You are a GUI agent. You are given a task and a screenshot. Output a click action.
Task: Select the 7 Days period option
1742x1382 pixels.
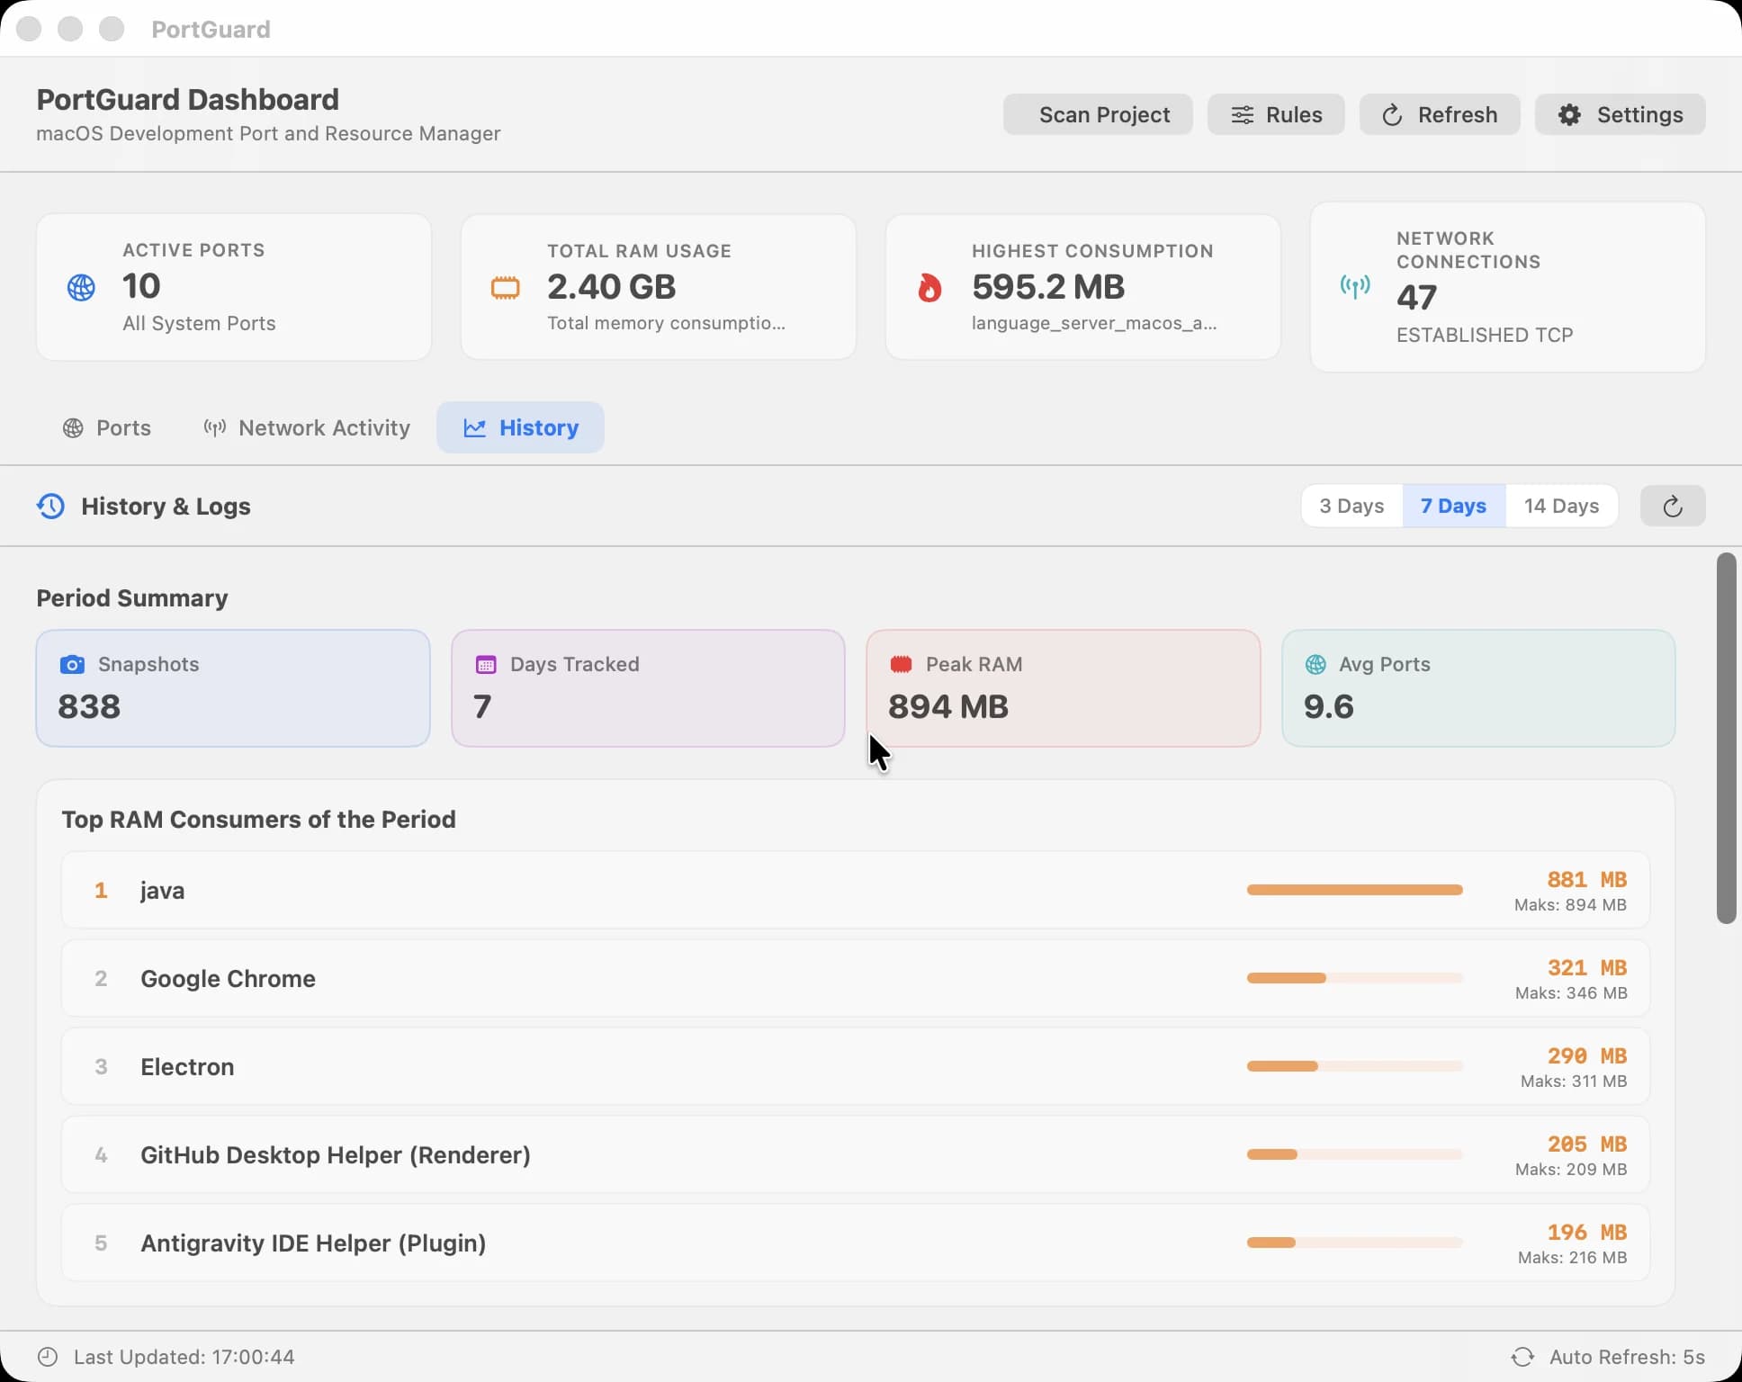coord(1453,506)
